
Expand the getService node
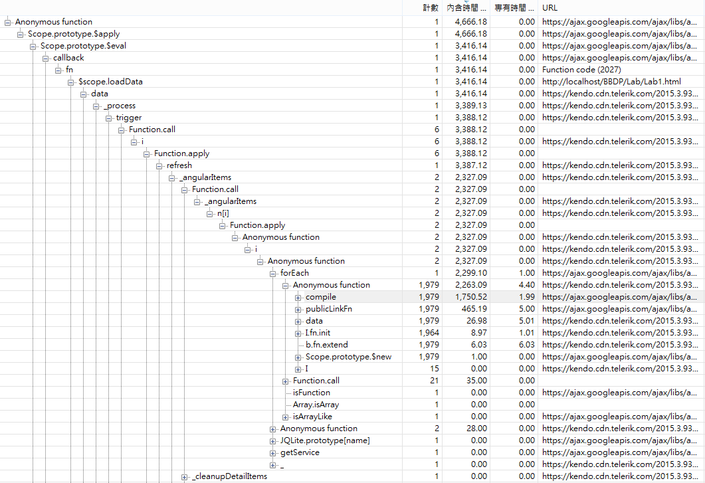272,453
